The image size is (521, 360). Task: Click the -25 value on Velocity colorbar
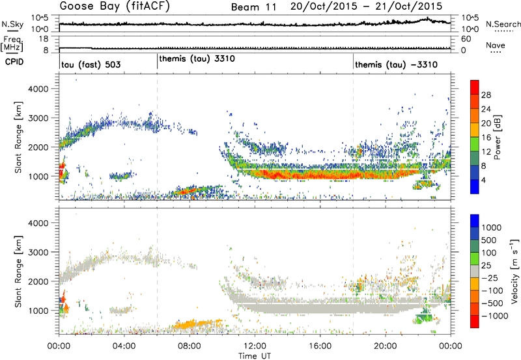click(490, 278)
